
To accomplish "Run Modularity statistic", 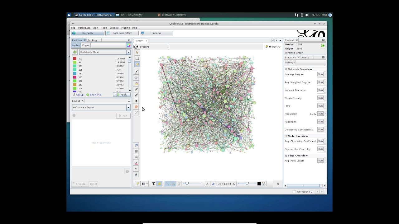I will pyautogui.click(x=320, y=114).
